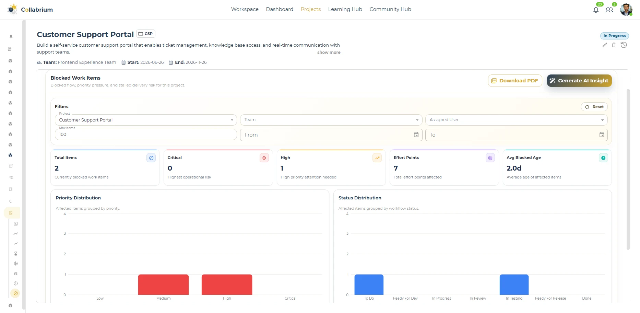Image resolution: width=640 pixels, height=313 pixels.
Task: Click the Collabrium logo in the header
Action: coord(30,10)
